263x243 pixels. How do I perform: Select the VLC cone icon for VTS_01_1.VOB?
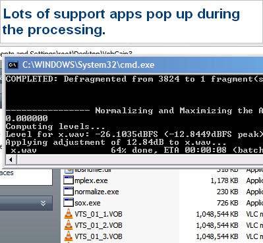point(69,213)
